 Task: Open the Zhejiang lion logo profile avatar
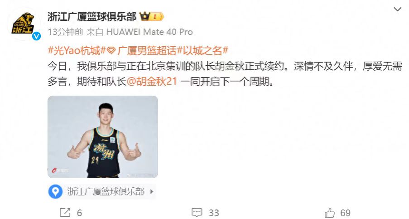coord(23,24)
